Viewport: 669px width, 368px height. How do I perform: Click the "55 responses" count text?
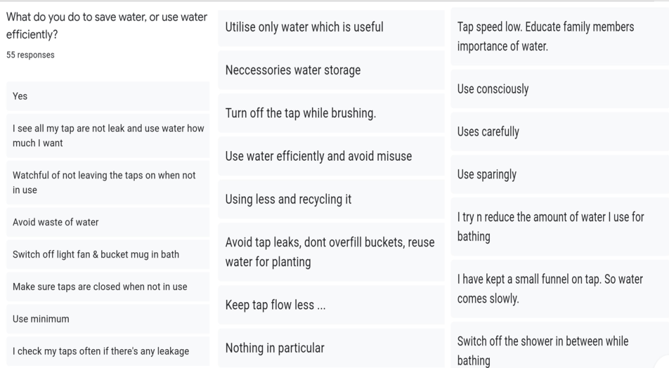click(30, 55)
